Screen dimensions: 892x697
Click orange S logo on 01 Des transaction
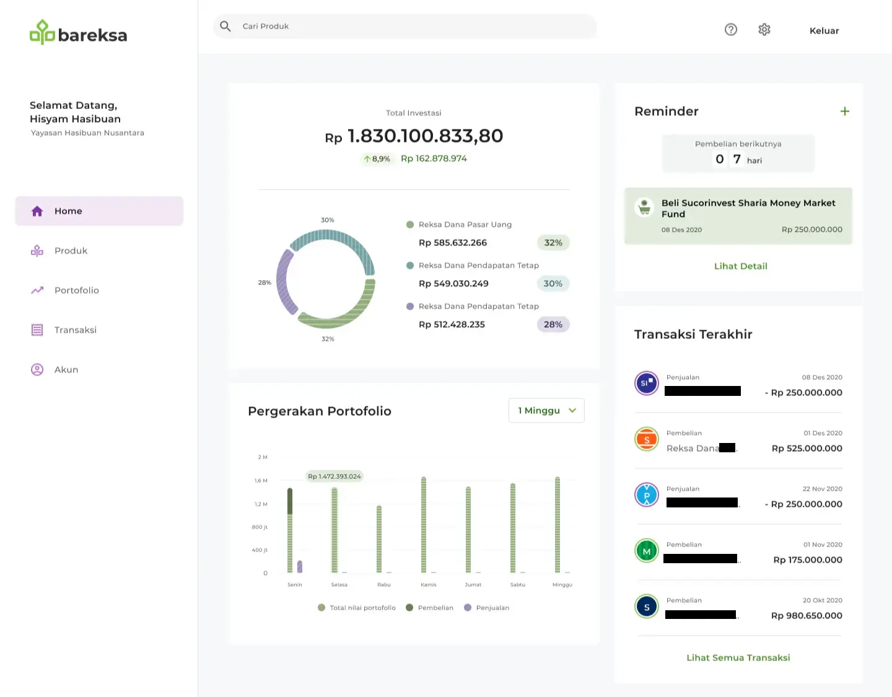647,439
